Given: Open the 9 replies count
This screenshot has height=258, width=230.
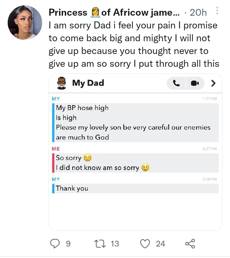Looking at the screenshot, I should click(68, 244).
